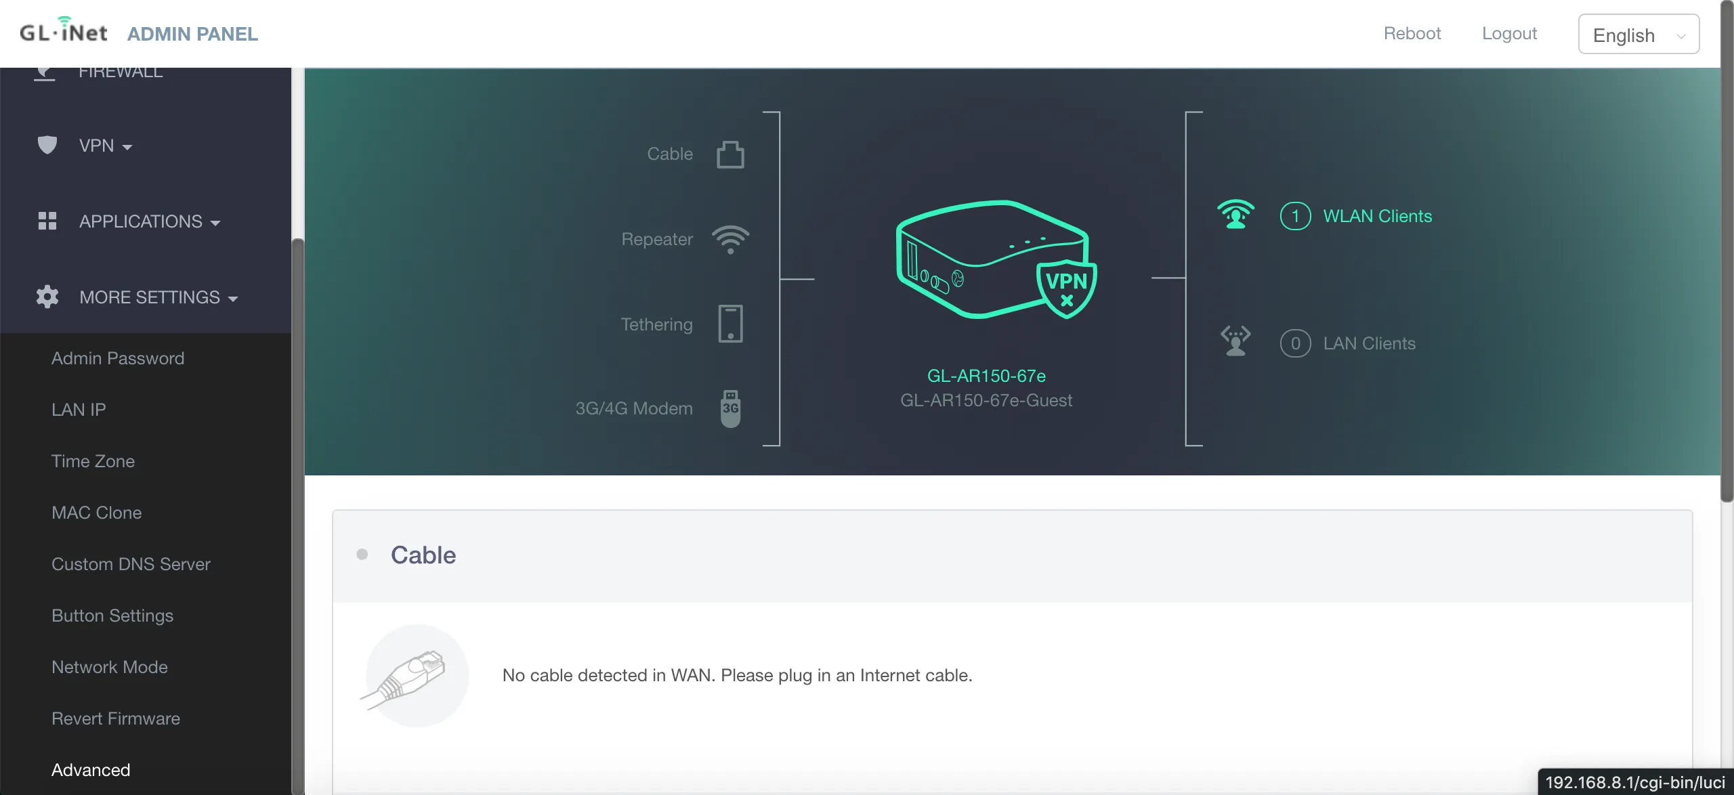Open the Advanced settings link

click(91, 770)
